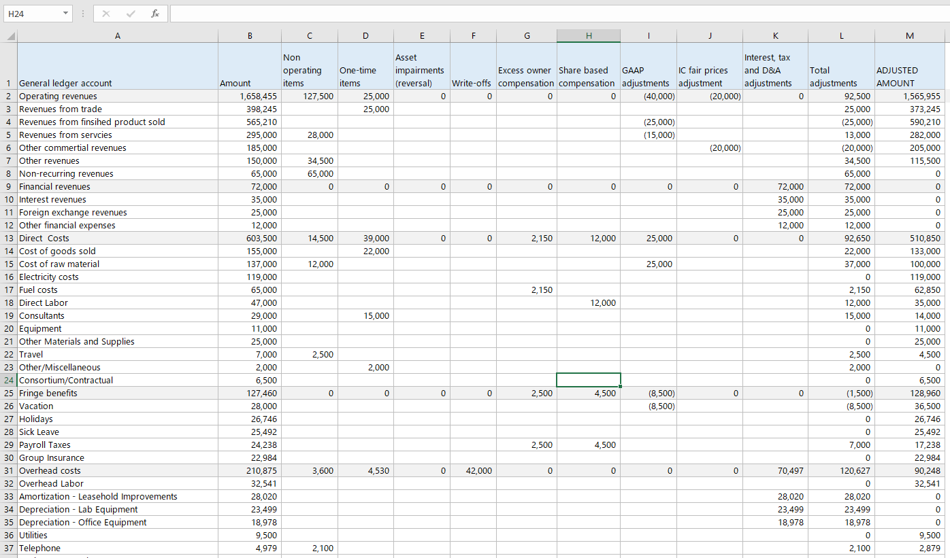
Task: Open the Name Box dropdown arrow
Action: click(65, 13)
